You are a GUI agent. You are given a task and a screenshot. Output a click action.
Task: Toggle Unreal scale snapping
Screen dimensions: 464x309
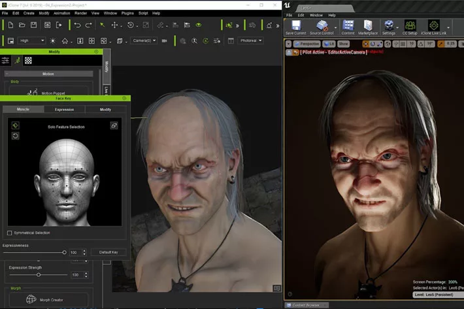click(440, 44)
